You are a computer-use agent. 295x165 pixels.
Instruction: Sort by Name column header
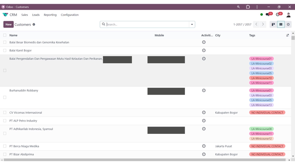point(13,35)
